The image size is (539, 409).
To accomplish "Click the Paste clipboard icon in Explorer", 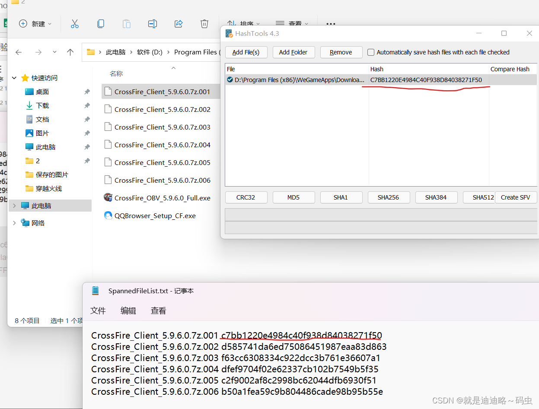I will 127,24.
